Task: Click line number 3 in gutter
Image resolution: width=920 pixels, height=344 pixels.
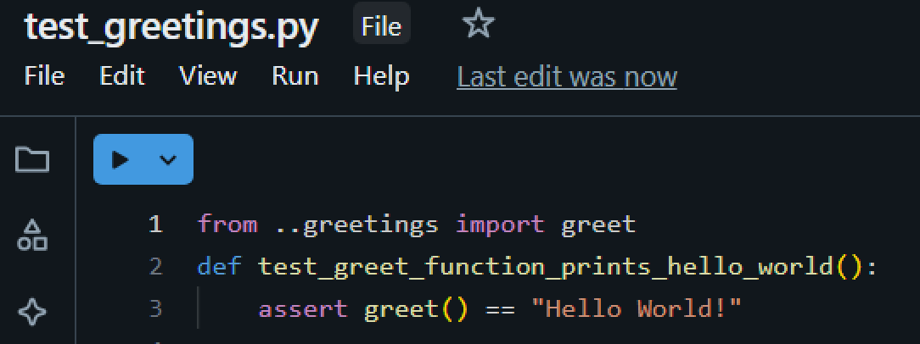Action: tap(154, 308)
